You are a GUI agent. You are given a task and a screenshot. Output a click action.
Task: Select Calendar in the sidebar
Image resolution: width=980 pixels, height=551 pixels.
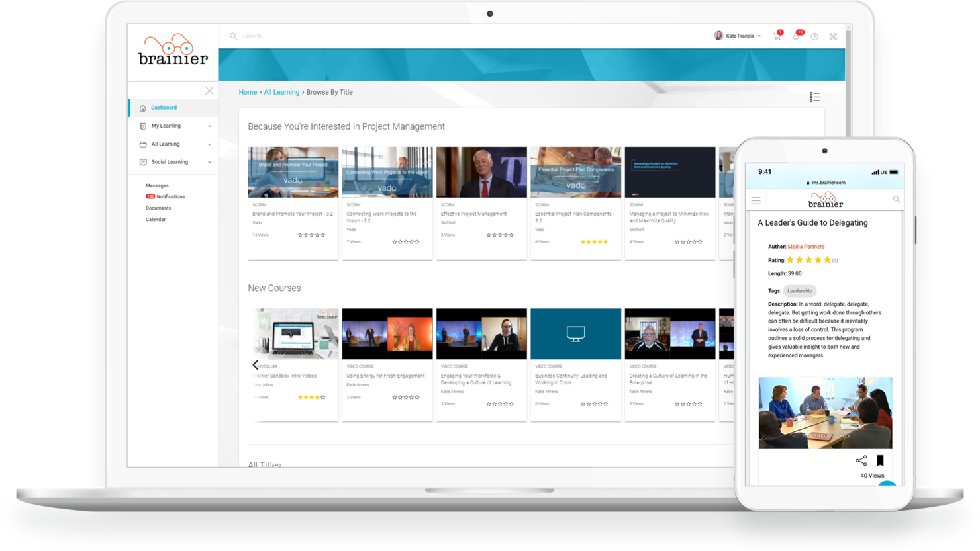155,219
